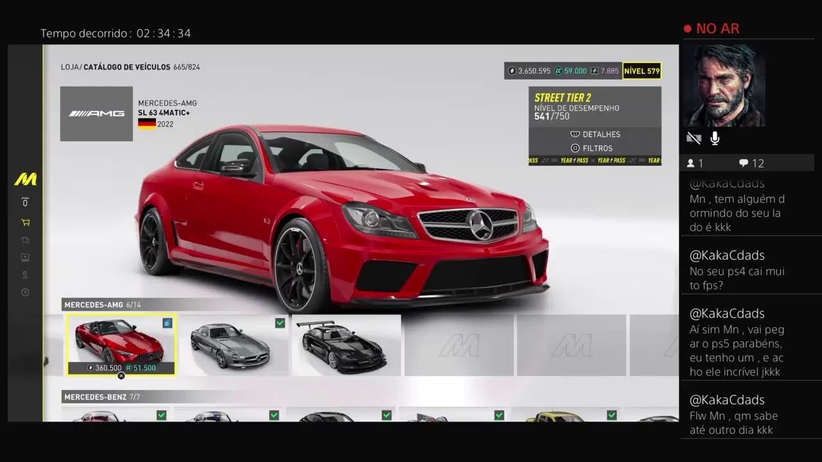Toggle checkmark on the third Mercedes-Benz car
The width and height of the screenshot is (822, 462).
[387, 415]
